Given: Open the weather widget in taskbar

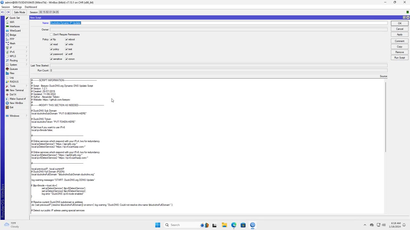Looking at the screenshot, I should 12,225.
